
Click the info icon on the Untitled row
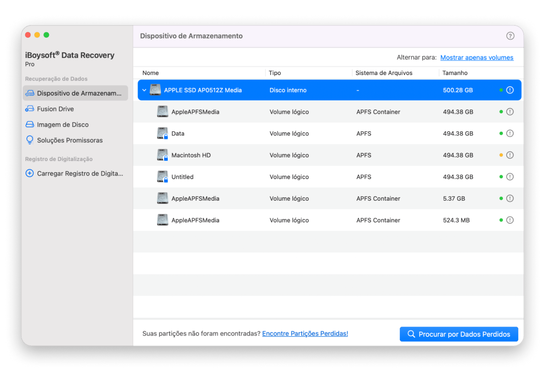(x=510, y=177)
